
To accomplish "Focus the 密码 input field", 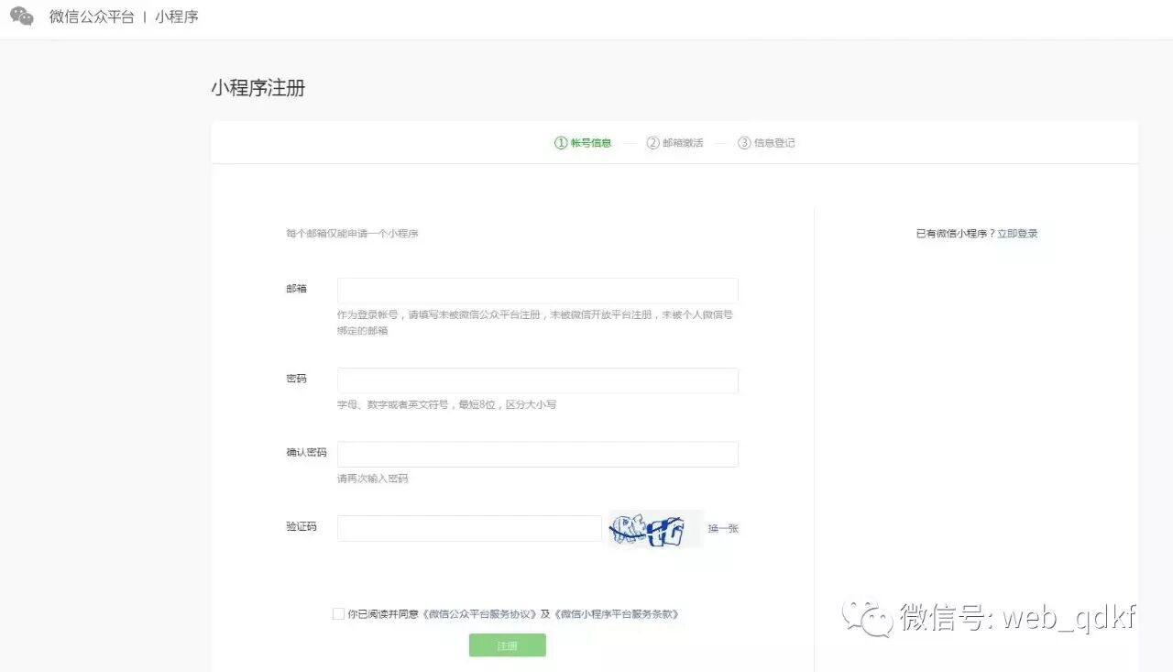I will (x=538, y=380).
